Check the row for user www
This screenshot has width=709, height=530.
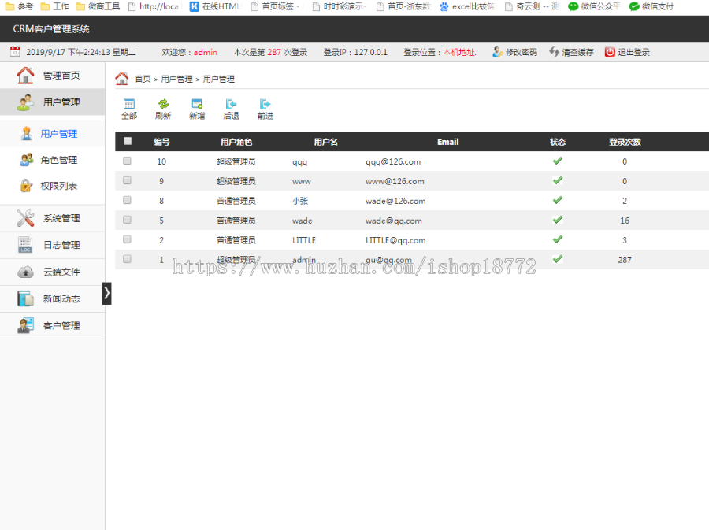coord(127,180)
